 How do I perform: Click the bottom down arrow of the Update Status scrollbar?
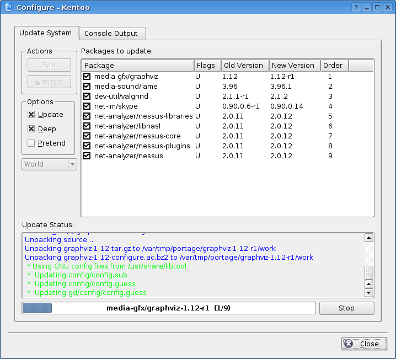click(369, 293)
